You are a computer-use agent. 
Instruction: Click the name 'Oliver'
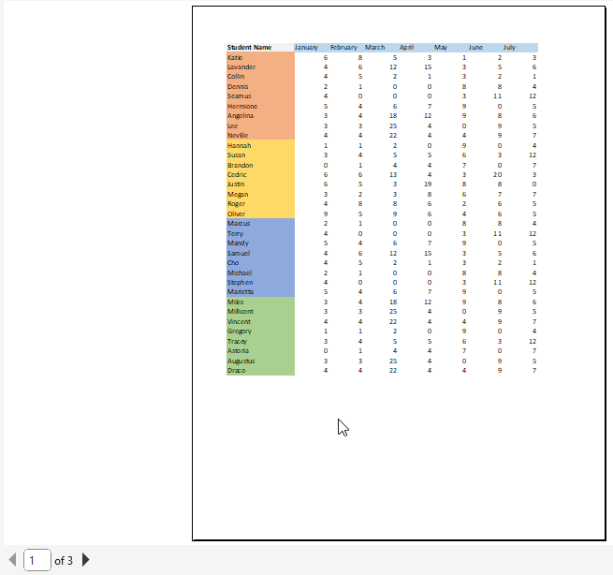click(x=237, y=214)
